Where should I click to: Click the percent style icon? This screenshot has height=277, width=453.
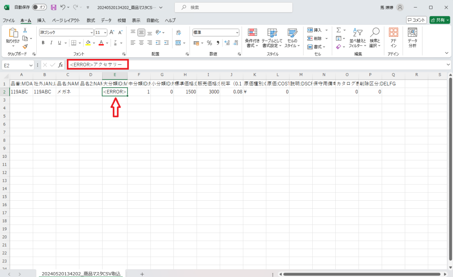click(209, 43)
